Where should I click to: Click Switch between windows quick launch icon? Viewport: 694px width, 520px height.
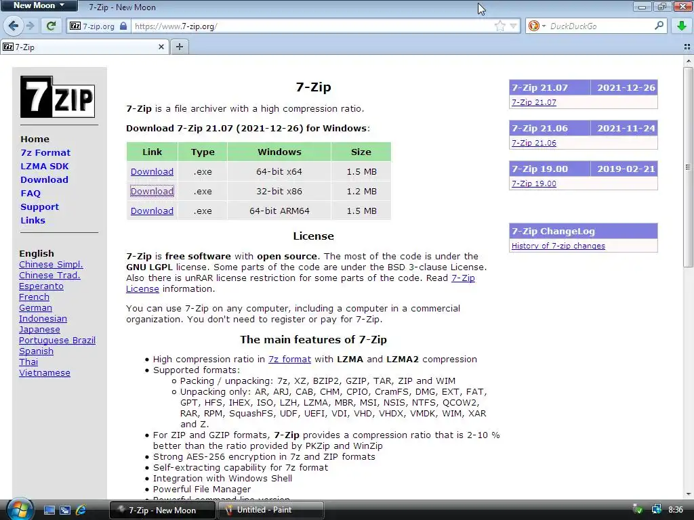[x=64, y=511]
